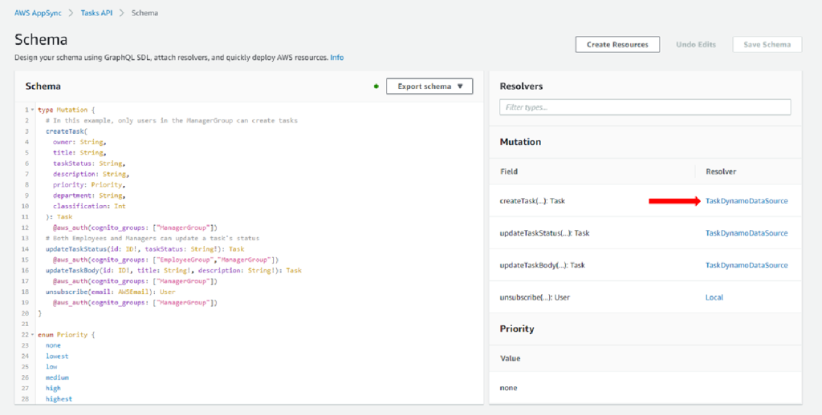Open the Export schema dropdown
The width and height of the screenshot is (822, 415).
pos(429,87)
